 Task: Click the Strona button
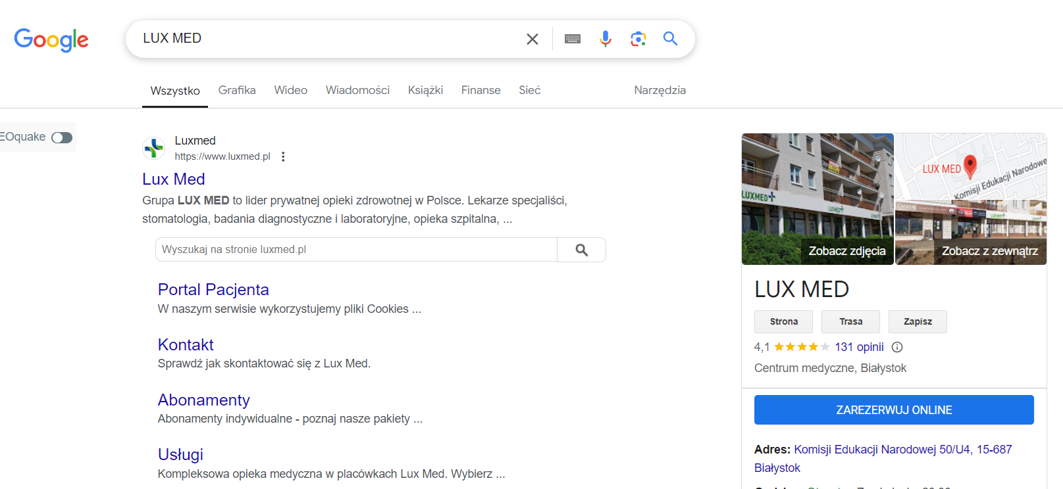(x=783, y=321)
